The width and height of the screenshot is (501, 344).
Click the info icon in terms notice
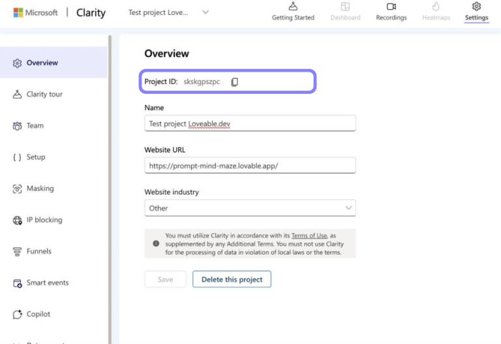pyautogui.click(x=156, y=244)
